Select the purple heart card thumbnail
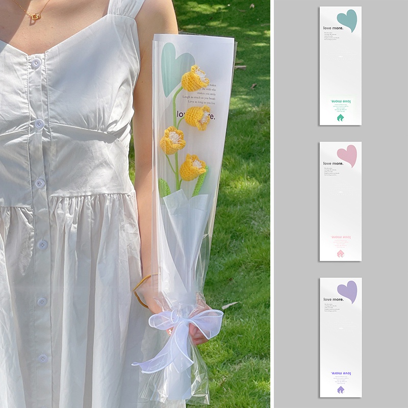This screenshot has width=408, height=408. tap(340, 337)
